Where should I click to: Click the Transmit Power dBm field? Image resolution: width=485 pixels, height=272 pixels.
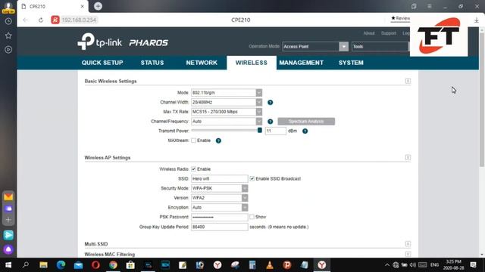275,131
